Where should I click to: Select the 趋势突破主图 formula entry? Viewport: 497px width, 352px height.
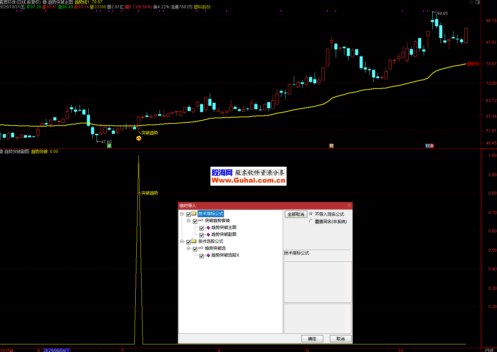click(x=224, y=228)
